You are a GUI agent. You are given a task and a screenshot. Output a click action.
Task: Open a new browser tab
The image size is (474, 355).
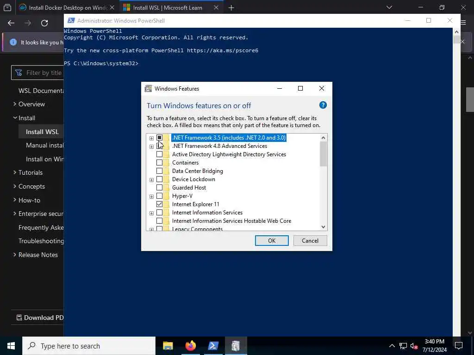point(231,8)
